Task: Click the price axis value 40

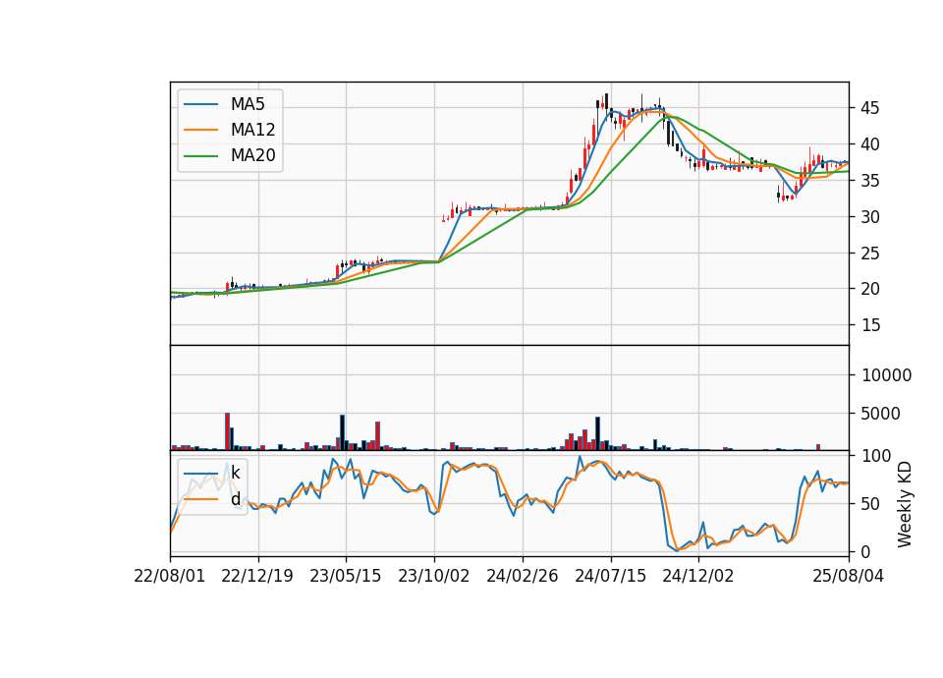Action: tap(869, 144)
